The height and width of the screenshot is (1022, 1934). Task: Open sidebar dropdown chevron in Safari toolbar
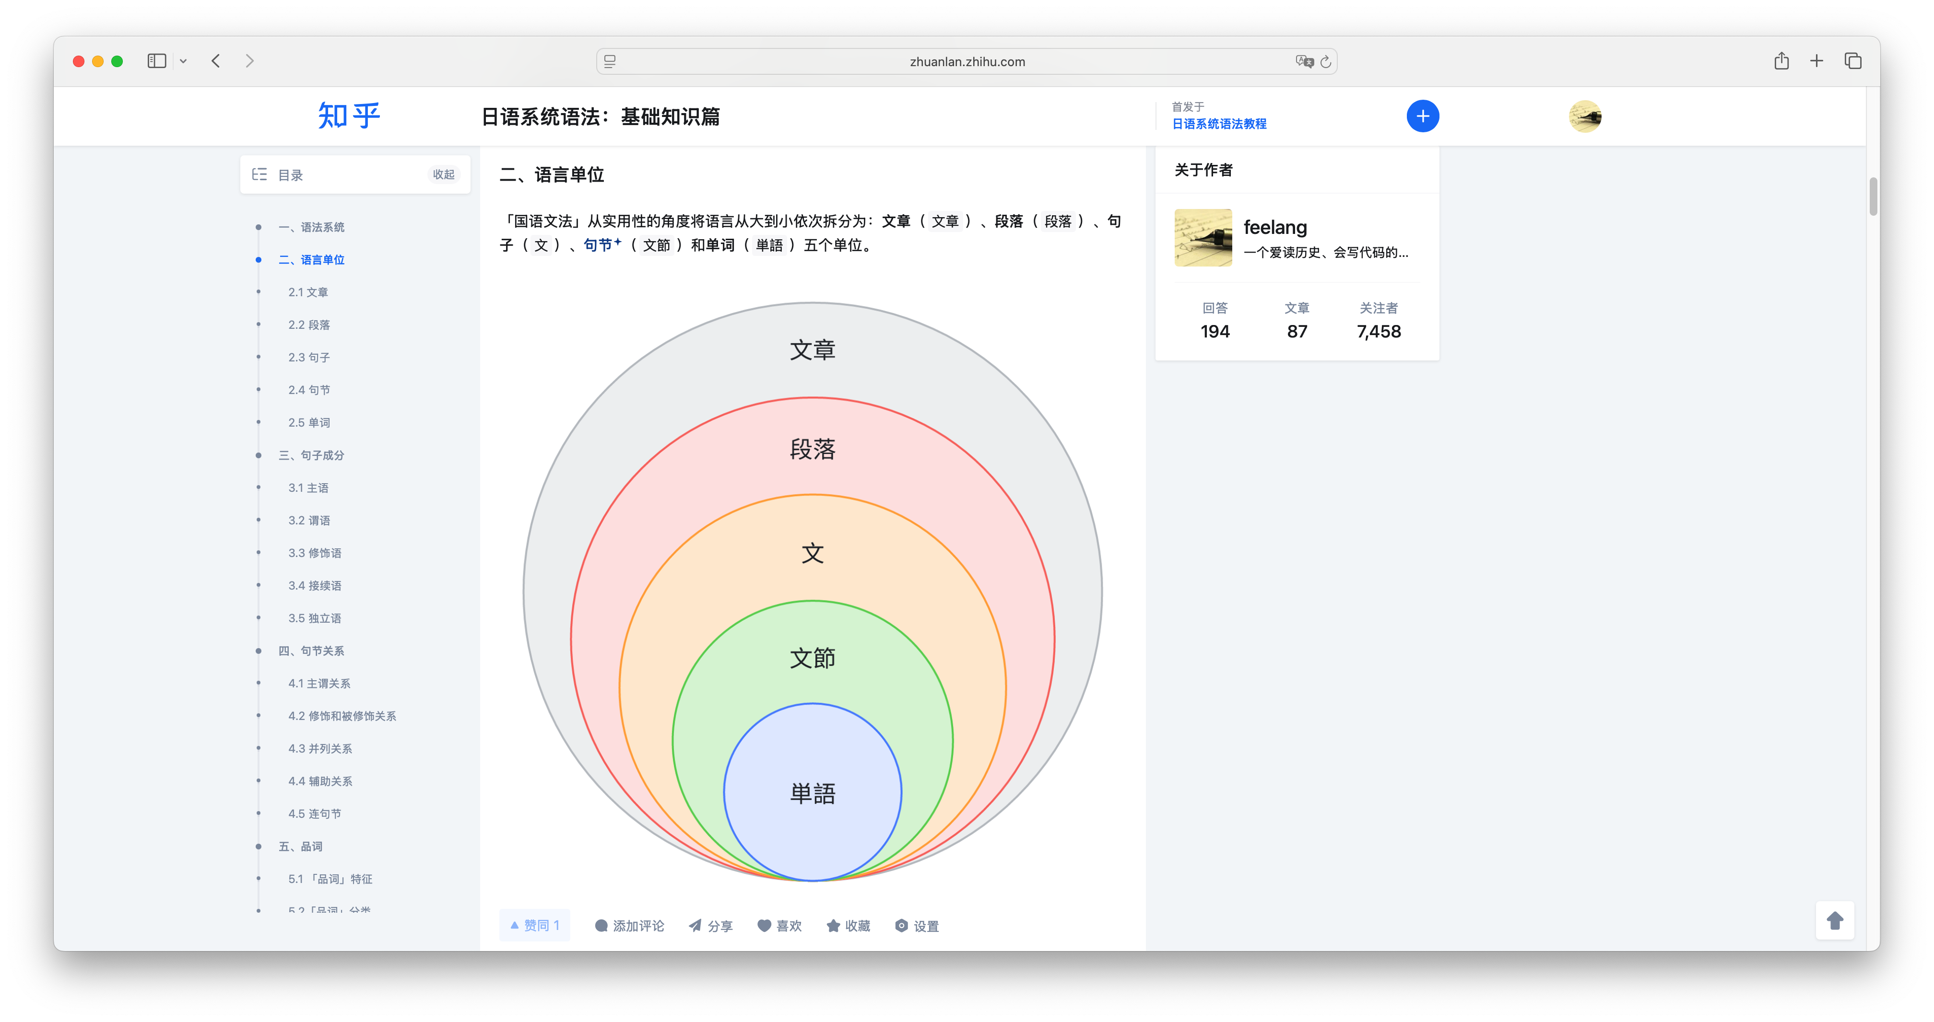click(183, 61)
